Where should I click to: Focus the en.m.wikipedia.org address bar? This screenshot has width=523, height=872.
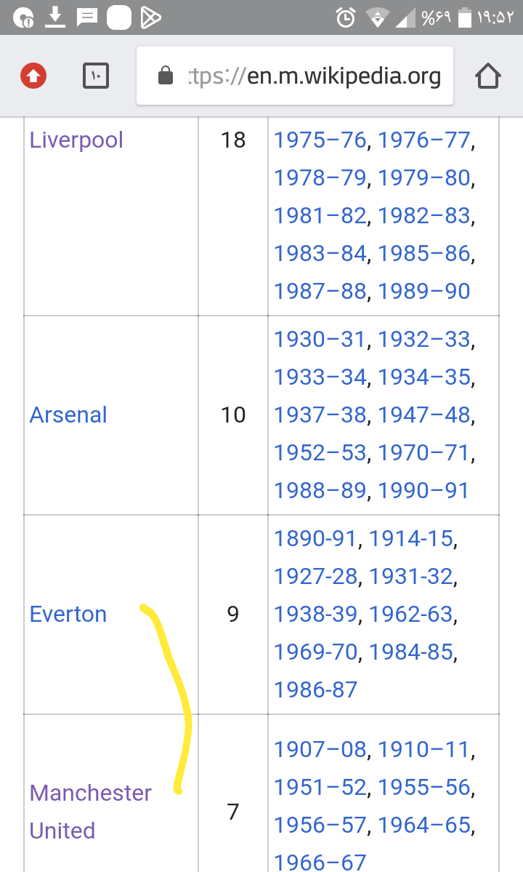[295, 76]
